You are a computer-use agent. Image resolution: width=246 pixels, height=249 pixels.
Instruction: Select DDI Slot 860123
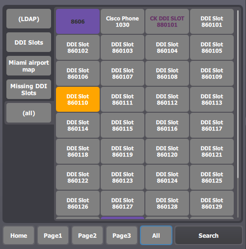(x=122, y=177)
